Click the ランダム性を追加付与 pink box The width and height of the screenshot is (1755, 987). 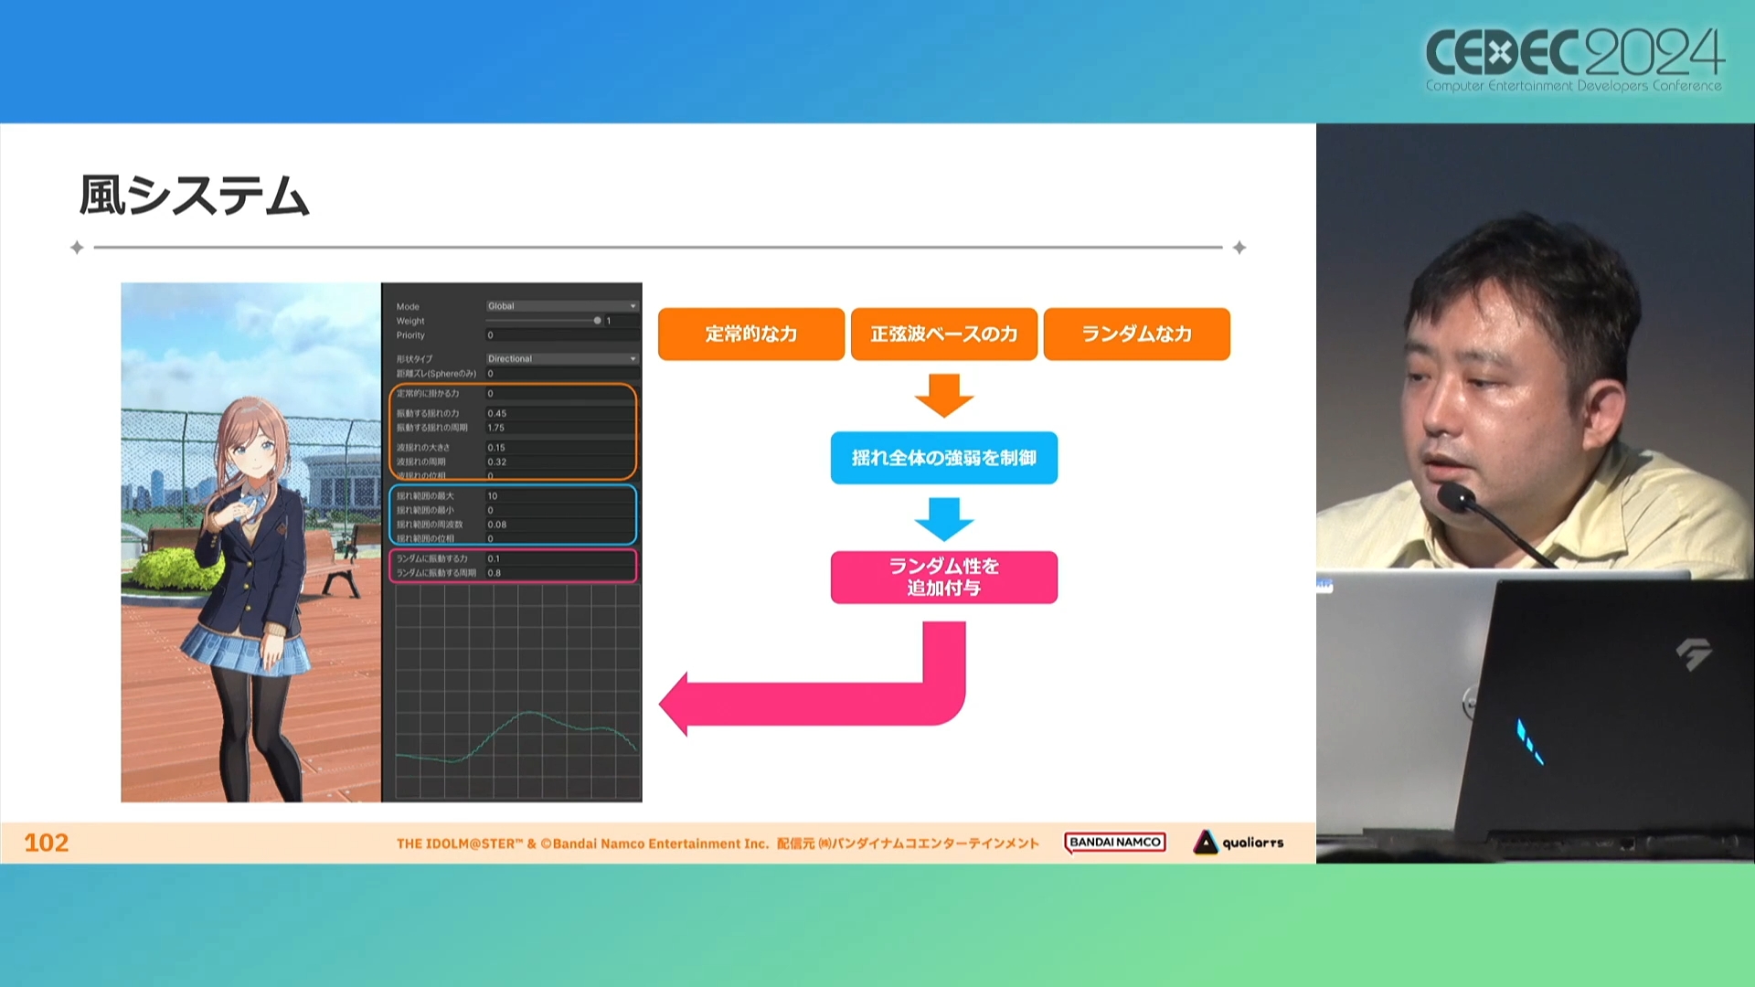(x=944, y=577)
